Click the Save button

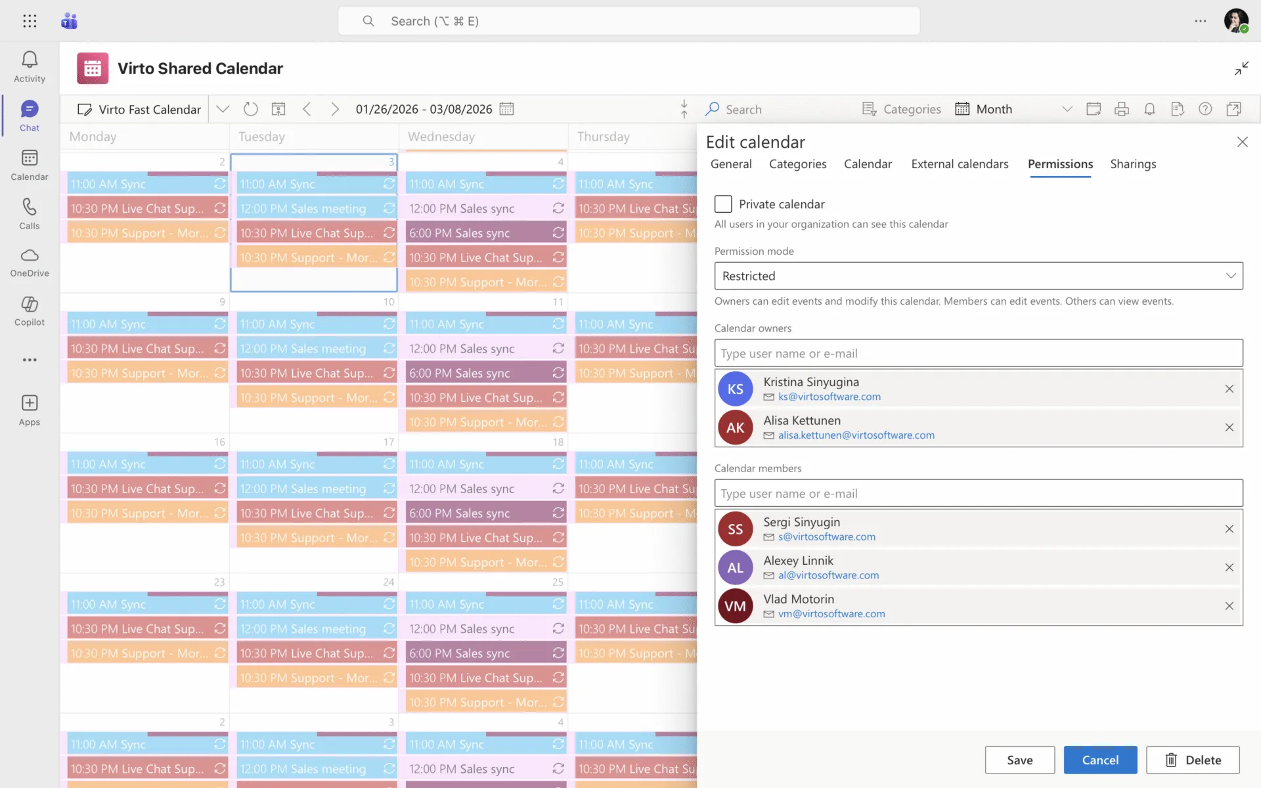(1019, 760)
